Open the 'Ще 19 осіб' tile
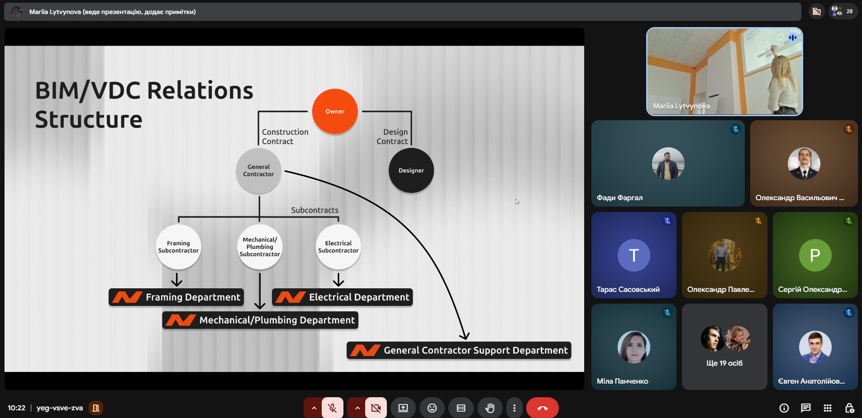 (x=724, y=347)
